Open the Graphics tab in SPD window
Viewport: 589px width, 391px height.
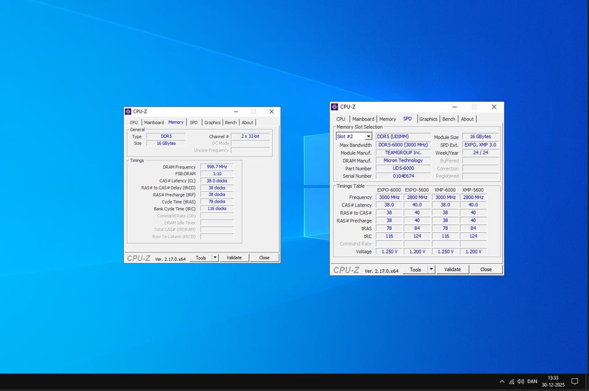point(428,119)
